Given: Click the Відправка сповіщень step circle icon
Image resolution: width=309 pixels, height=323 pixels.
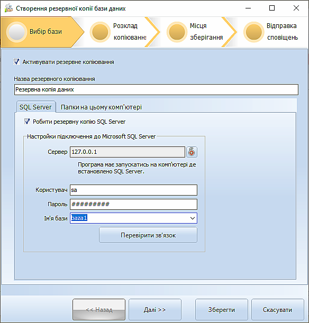Looking at the screenshot, I should point(254,32).
